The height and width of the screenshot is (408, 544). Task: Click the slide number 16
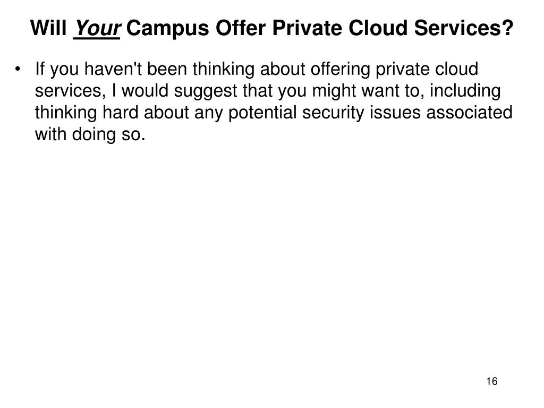point(491,381)
